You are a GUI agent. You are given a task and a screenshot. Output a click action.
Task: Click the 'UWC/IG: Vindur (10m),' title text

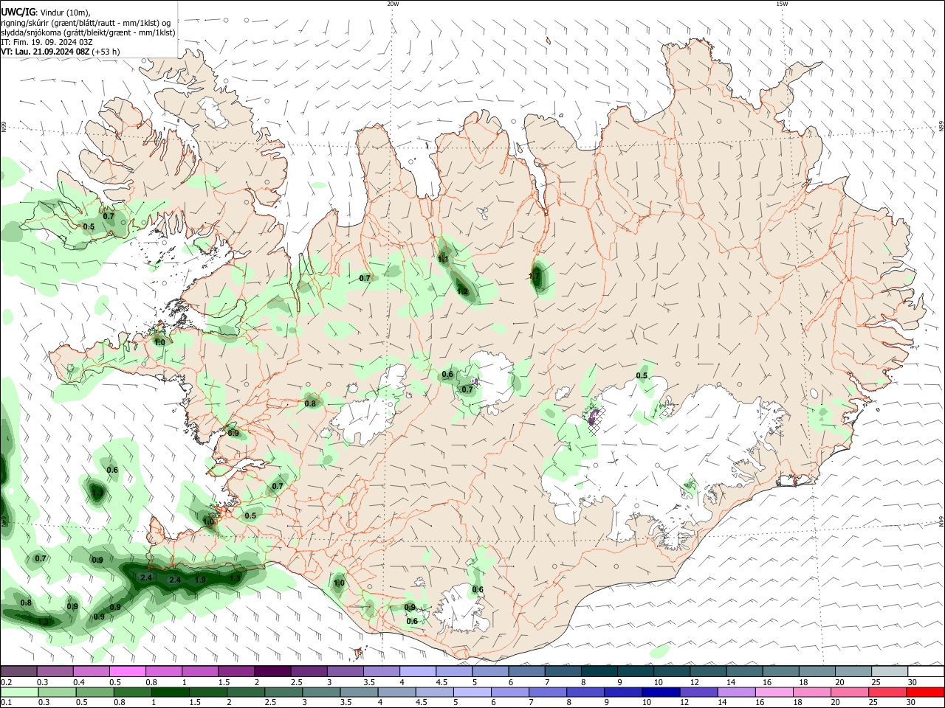(45, 13)
